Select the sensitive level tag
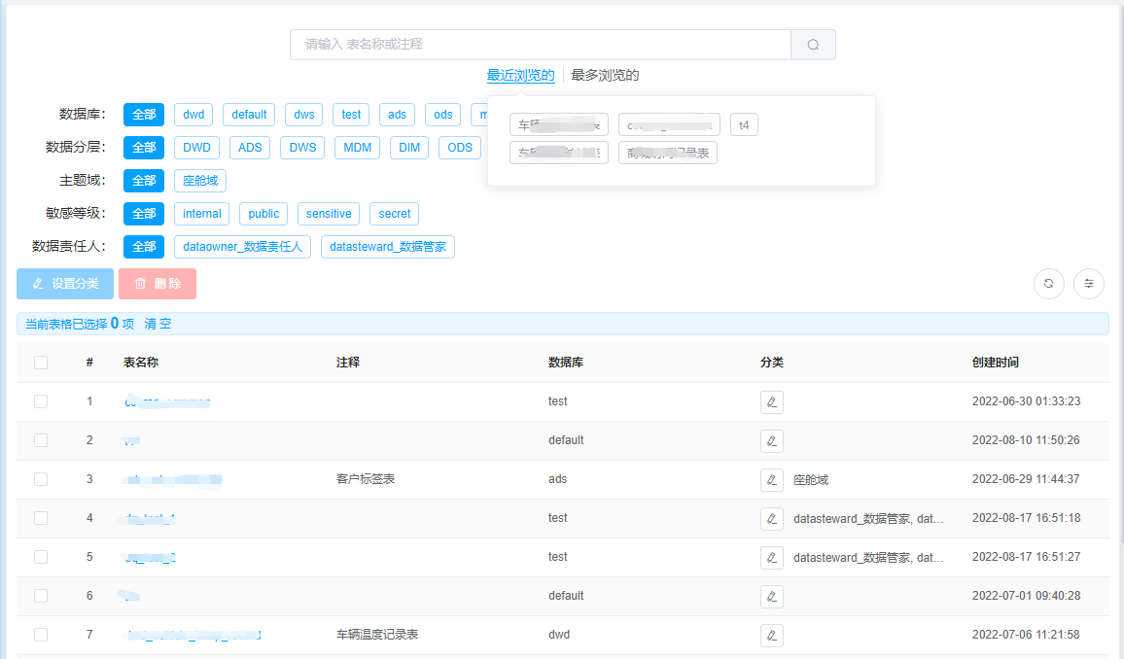 point(329,214)
